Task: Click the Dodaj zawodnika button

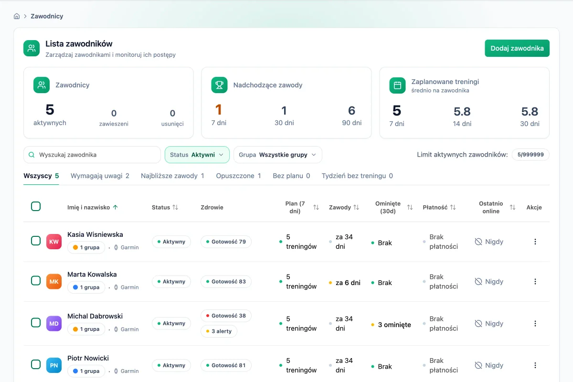Action: pyautogui.click(x=517, y=48)
